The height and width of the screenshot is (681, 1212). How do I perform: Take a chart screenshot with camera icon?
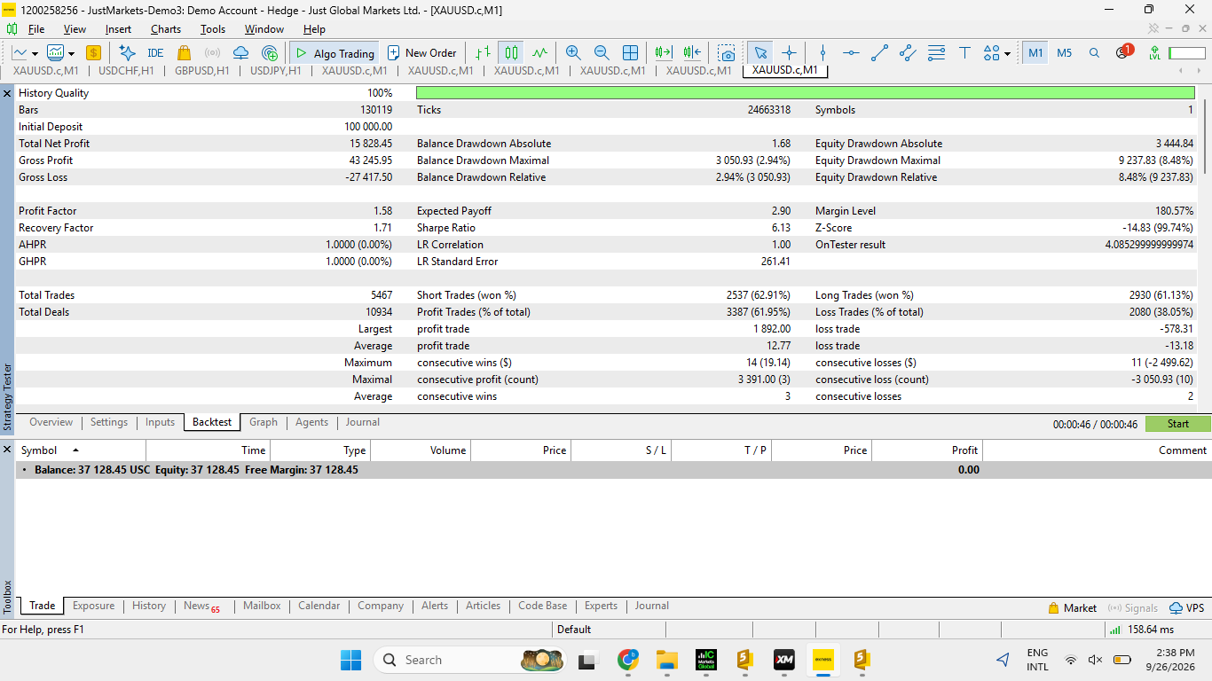tap(727, 53)
